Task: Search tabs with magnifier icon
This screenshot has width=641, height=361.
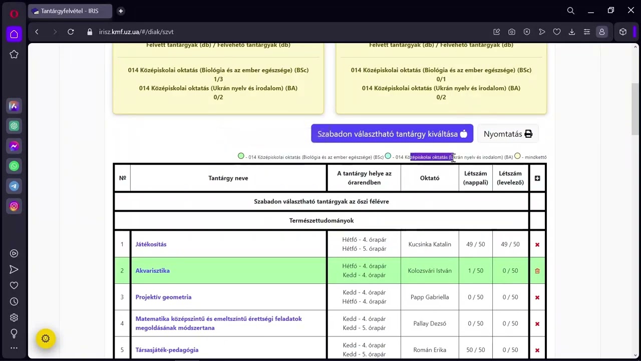Action: (571, 11)
